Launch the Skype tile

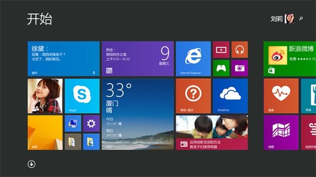point(82,96)
